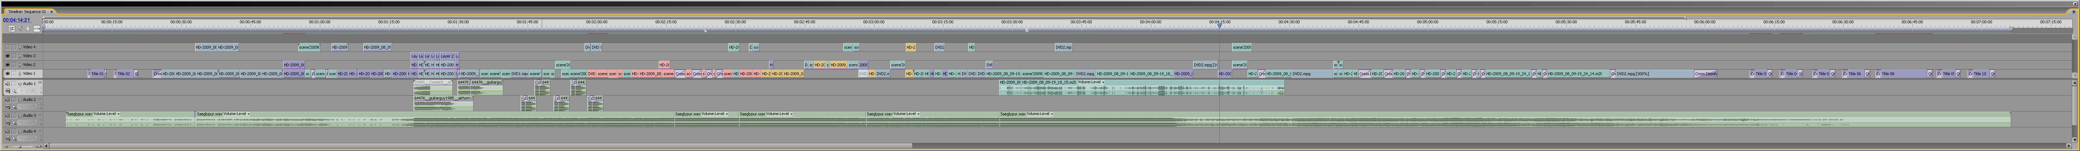Collapse the Audio 2 track
Image resolution: width=2080 pixels, height=151 pixels.
19,99
